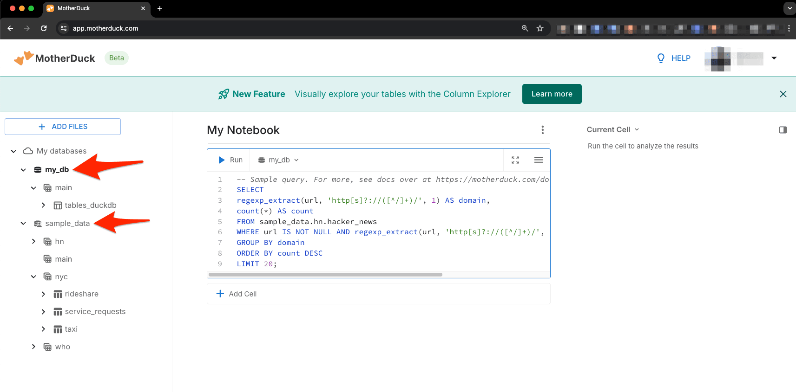Click the ADD FILES button
Screen dimensions: 796x392
point(63,127)
